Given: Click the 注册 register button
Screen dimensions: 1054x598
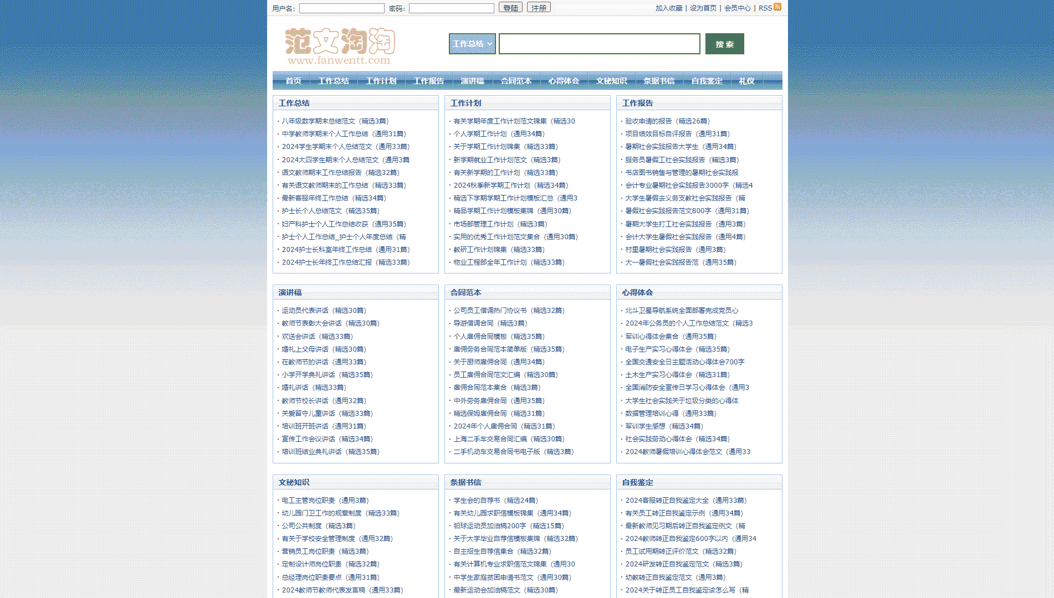Looking at the screenshot, I should coord(539,8).
